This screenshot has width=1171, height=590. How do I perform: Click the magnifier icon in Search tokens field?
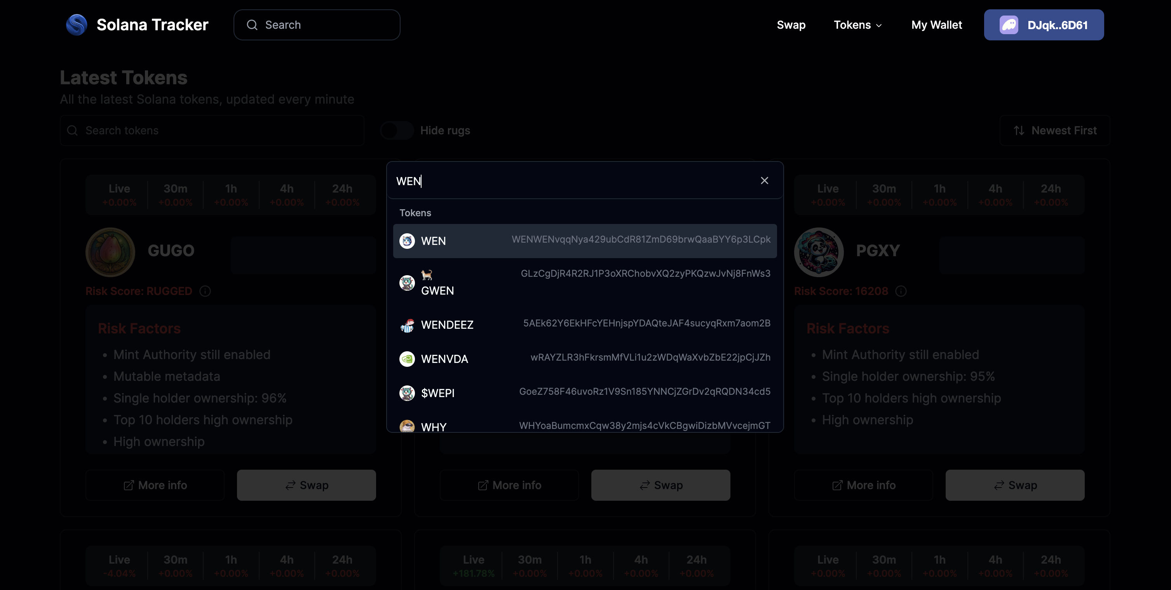click(x=72, y=131)
